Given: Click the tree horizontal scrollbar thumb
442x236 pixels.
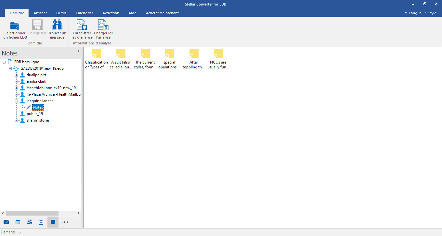Looking at the screenshot, I should [32, 213].
